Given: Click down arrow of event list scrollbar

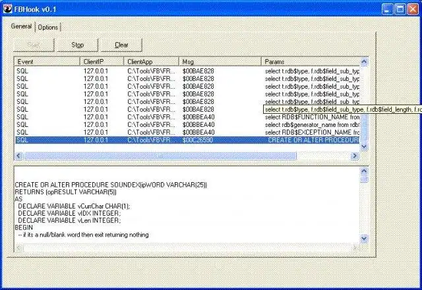Looking at the screenshot, I should point(364,147).
